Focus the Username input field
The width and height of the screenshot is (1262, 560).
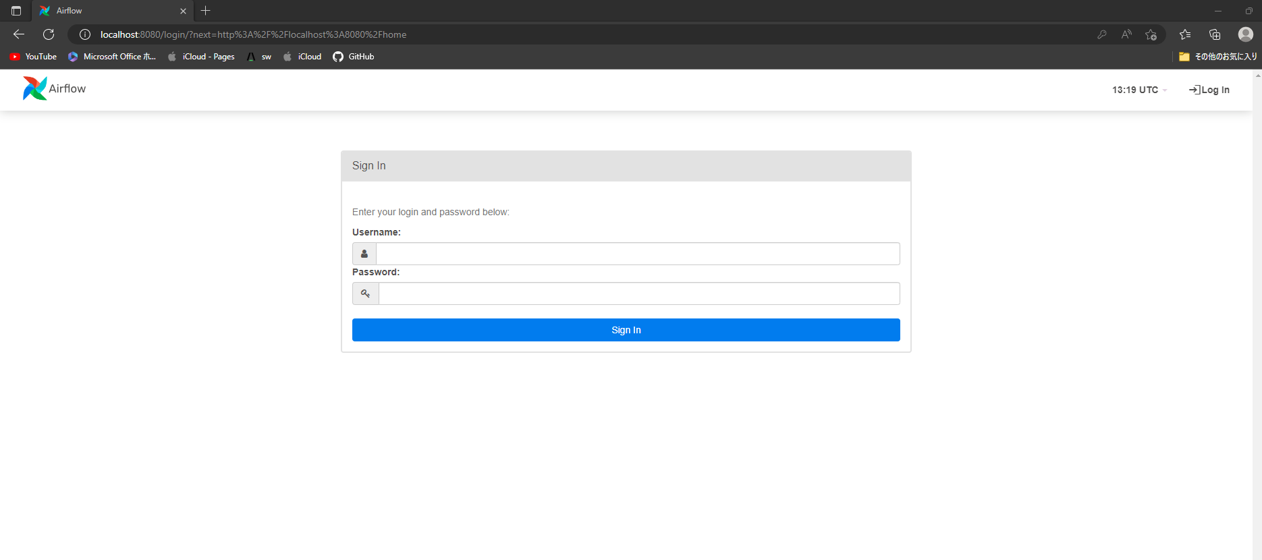[x=637, y=254]
